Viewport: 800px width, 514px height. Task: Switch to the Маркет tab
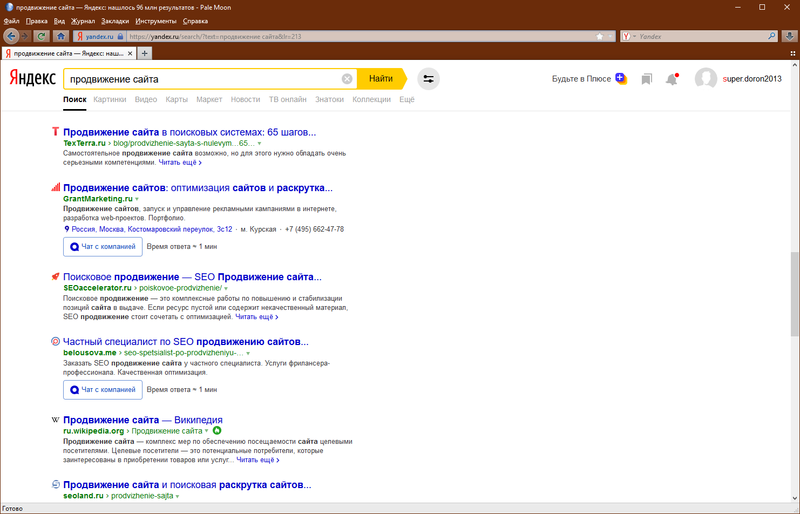pos(209,99)
